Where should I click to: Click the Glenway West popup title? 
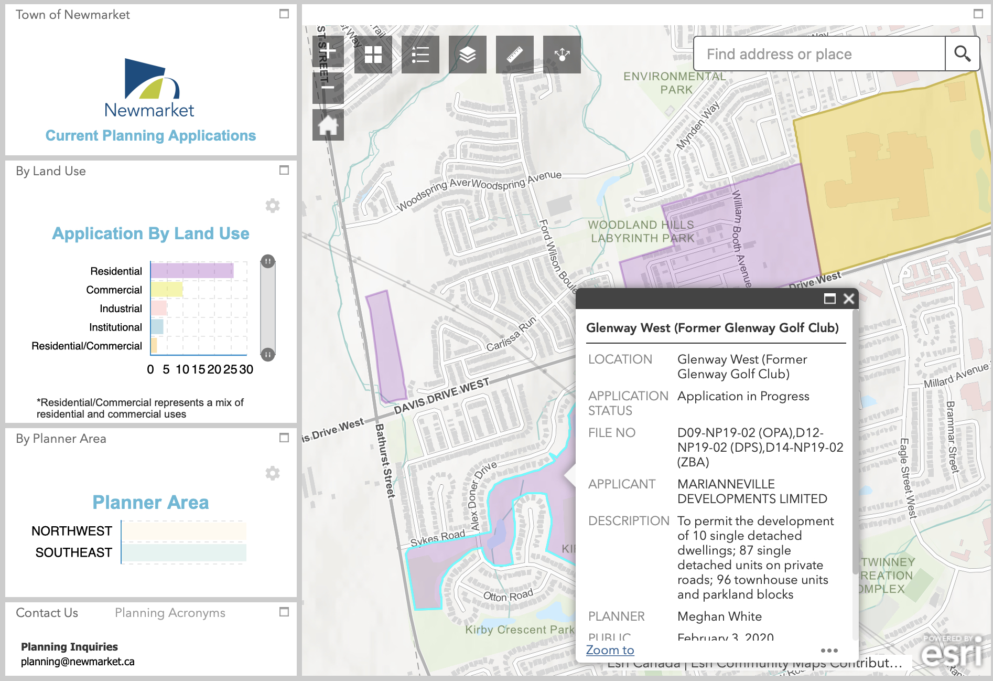pos(713,328)
